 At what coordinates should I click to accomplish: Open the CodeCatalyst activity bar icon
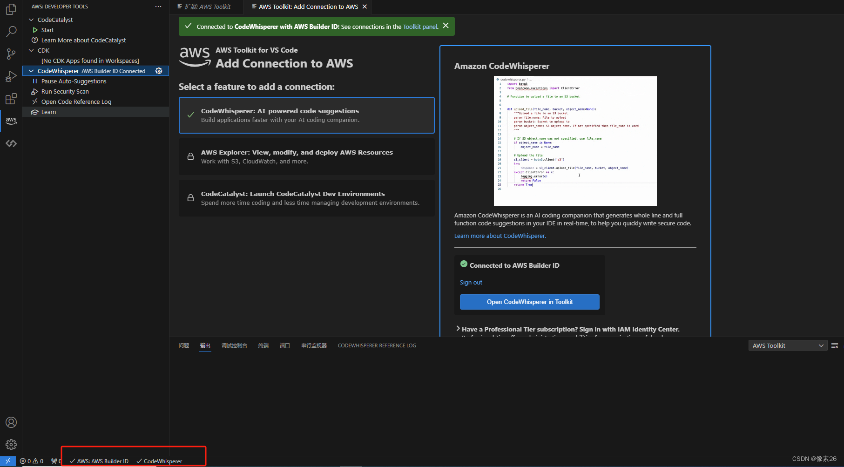11,143
